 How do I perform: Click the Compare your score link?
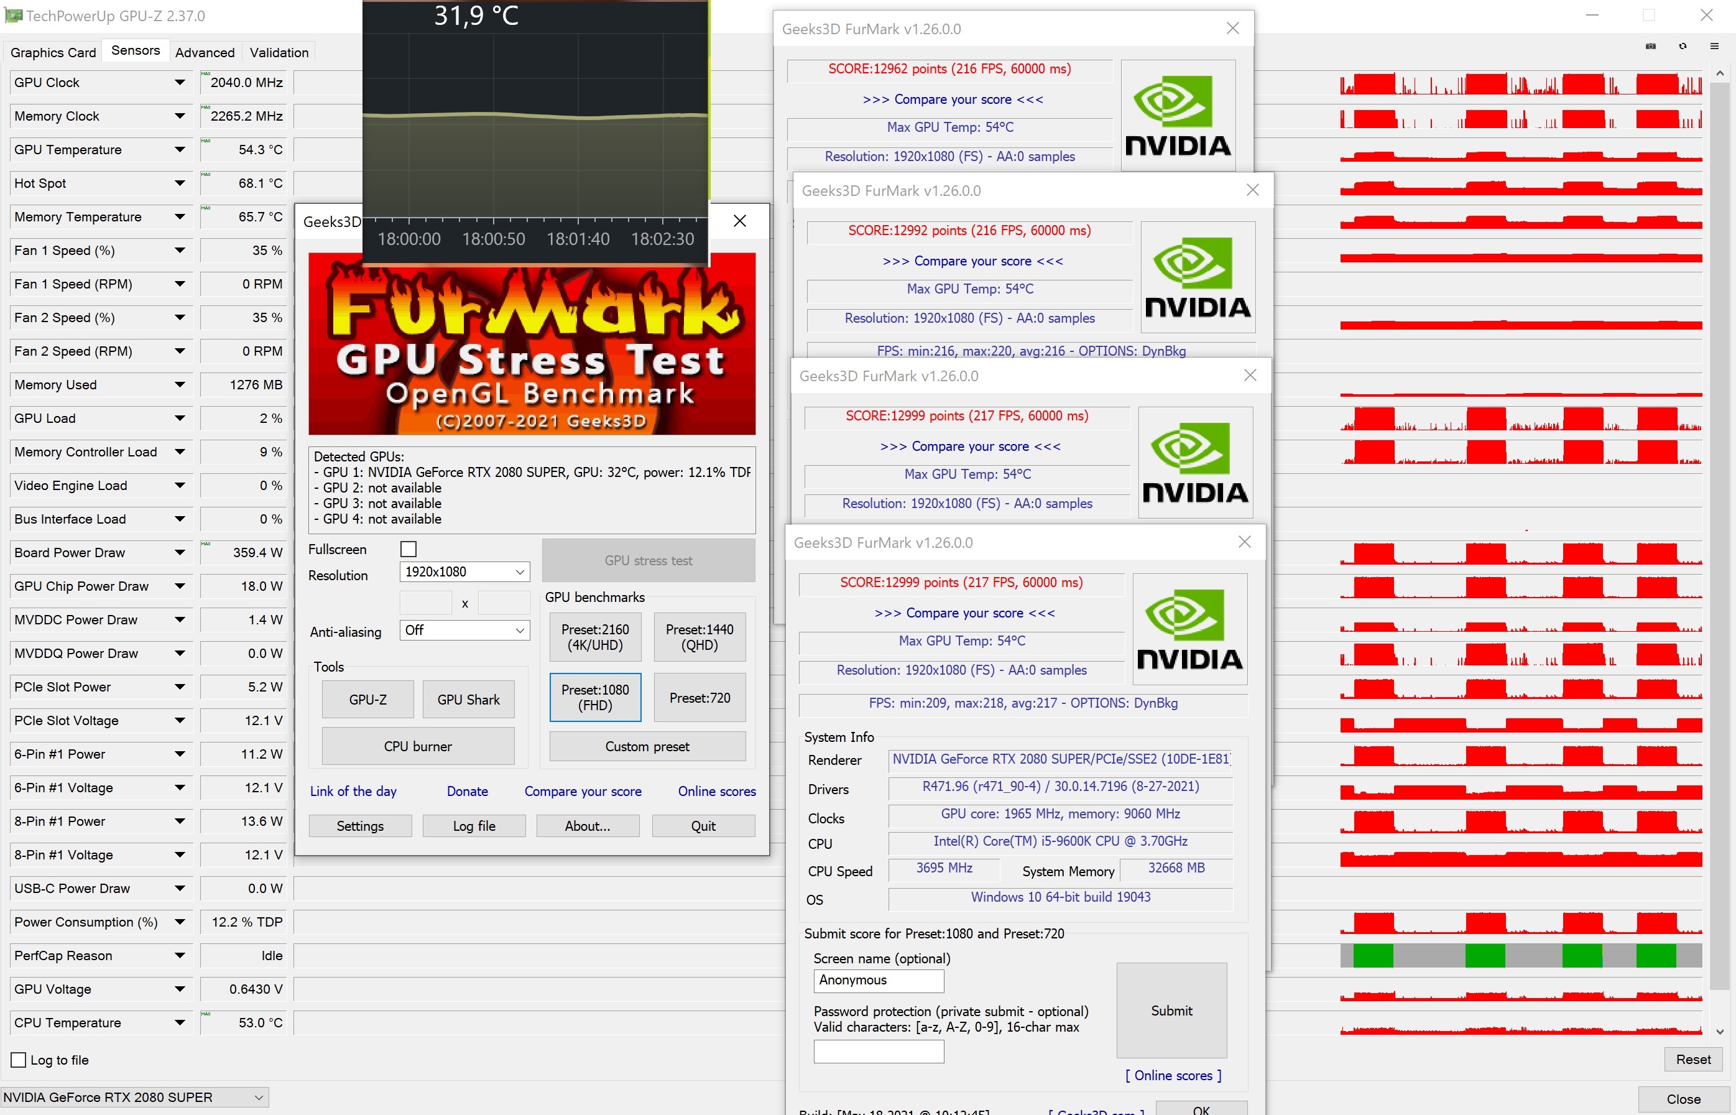pos(583,792)
